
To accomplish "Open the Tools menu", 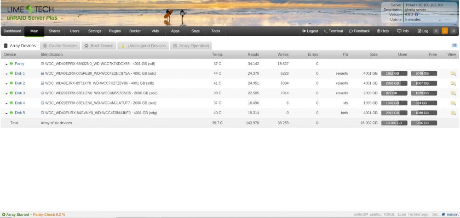I will click(215, 31).
